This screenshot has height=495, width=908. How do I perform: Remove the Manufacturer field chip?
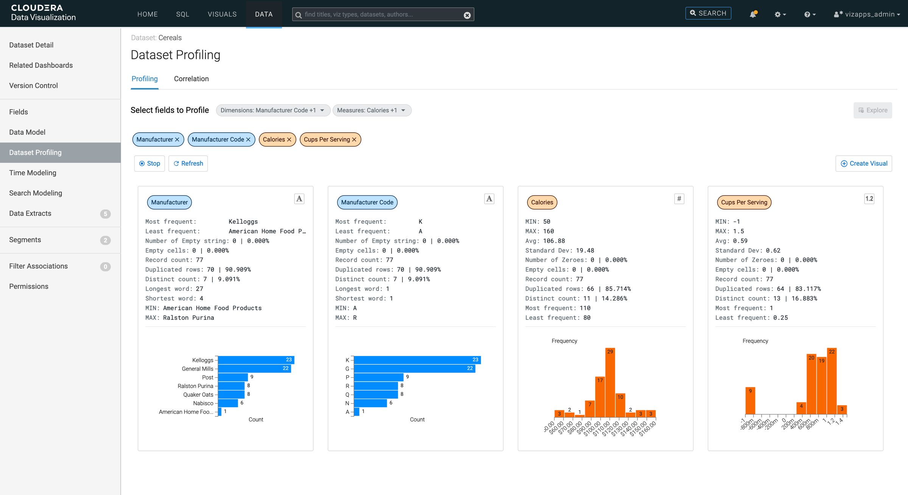177,140
